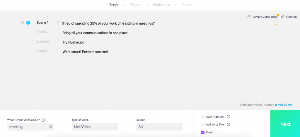Click into the 'meeting' topic input field
300x137 pixels.
(x=28, y=127)
